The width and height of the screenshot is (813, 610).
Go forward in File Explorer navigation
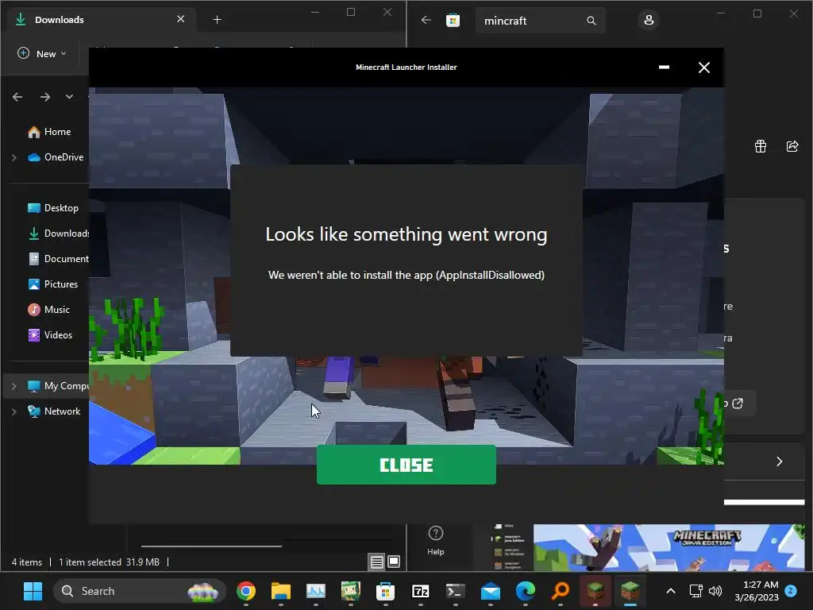coord(45,97)
